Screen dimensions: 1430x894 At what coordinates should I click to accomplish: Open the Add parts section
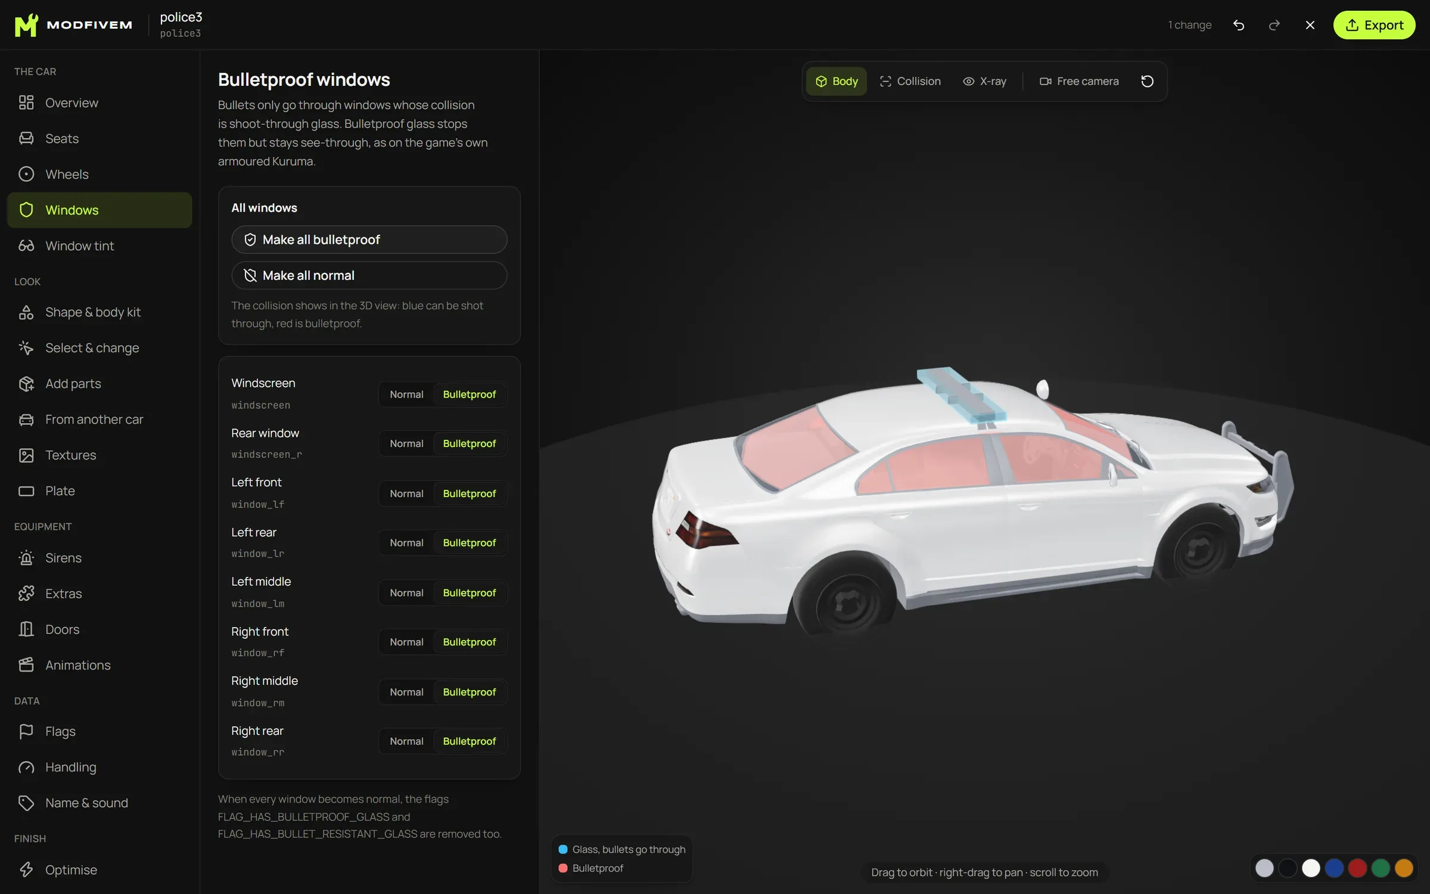[x=100, y=383]
